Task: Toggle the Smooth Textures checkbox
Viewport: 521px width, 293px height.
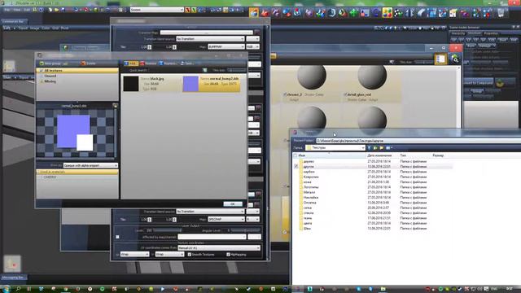Action: point(190,255)
